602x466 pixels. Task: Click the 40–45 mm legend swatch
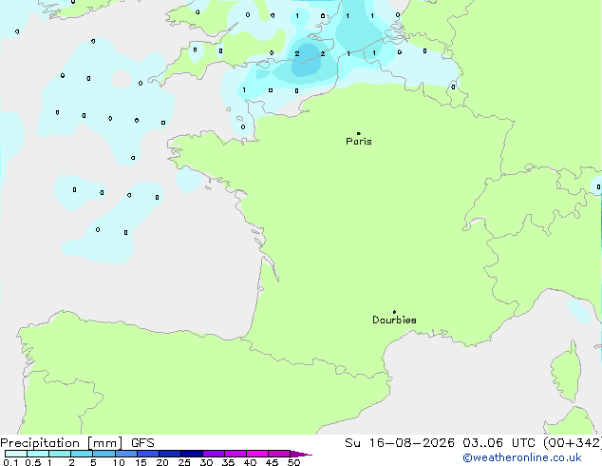(x=257, y=454)
